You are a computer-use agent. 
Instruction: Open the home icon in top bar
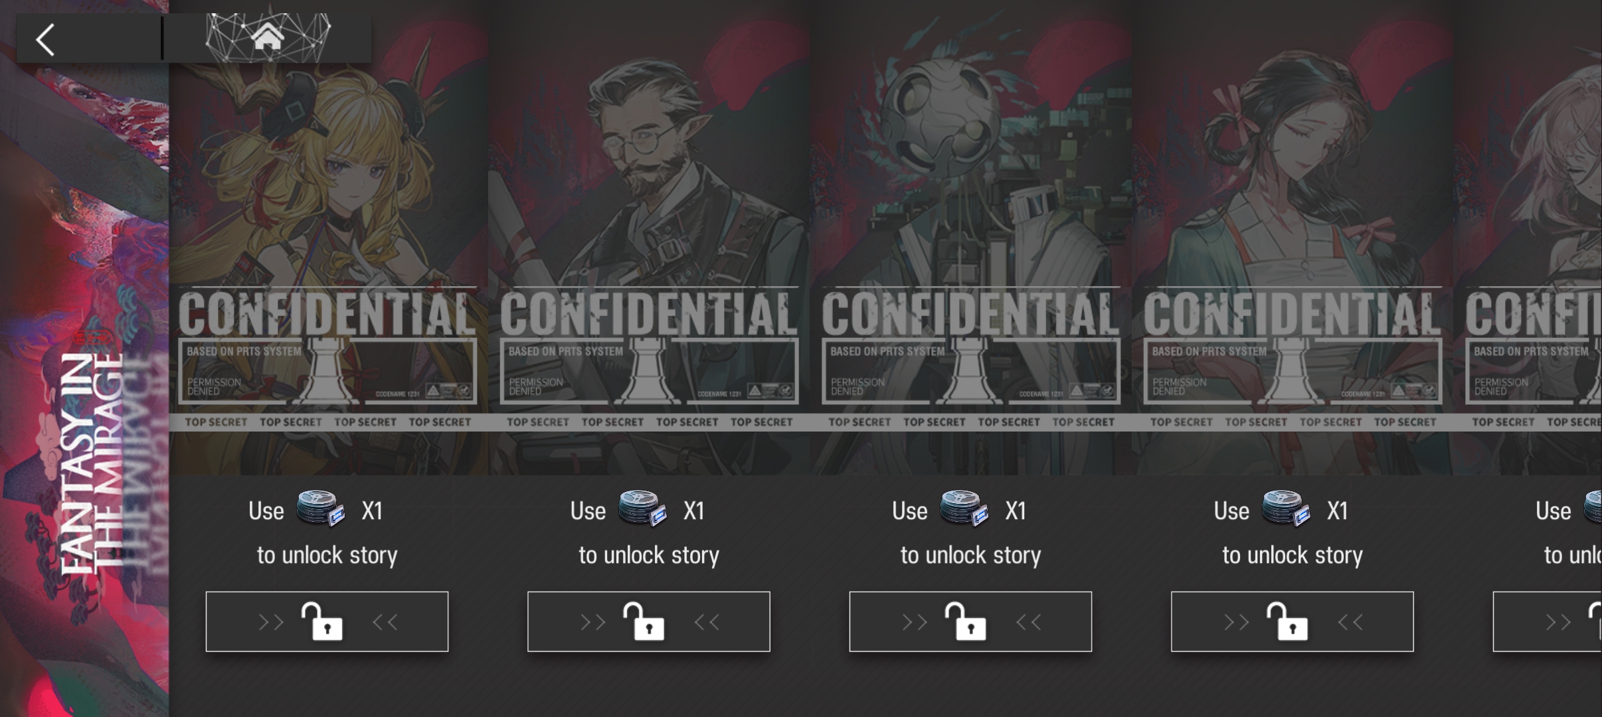pyautogui.click(x=268, y=36)
